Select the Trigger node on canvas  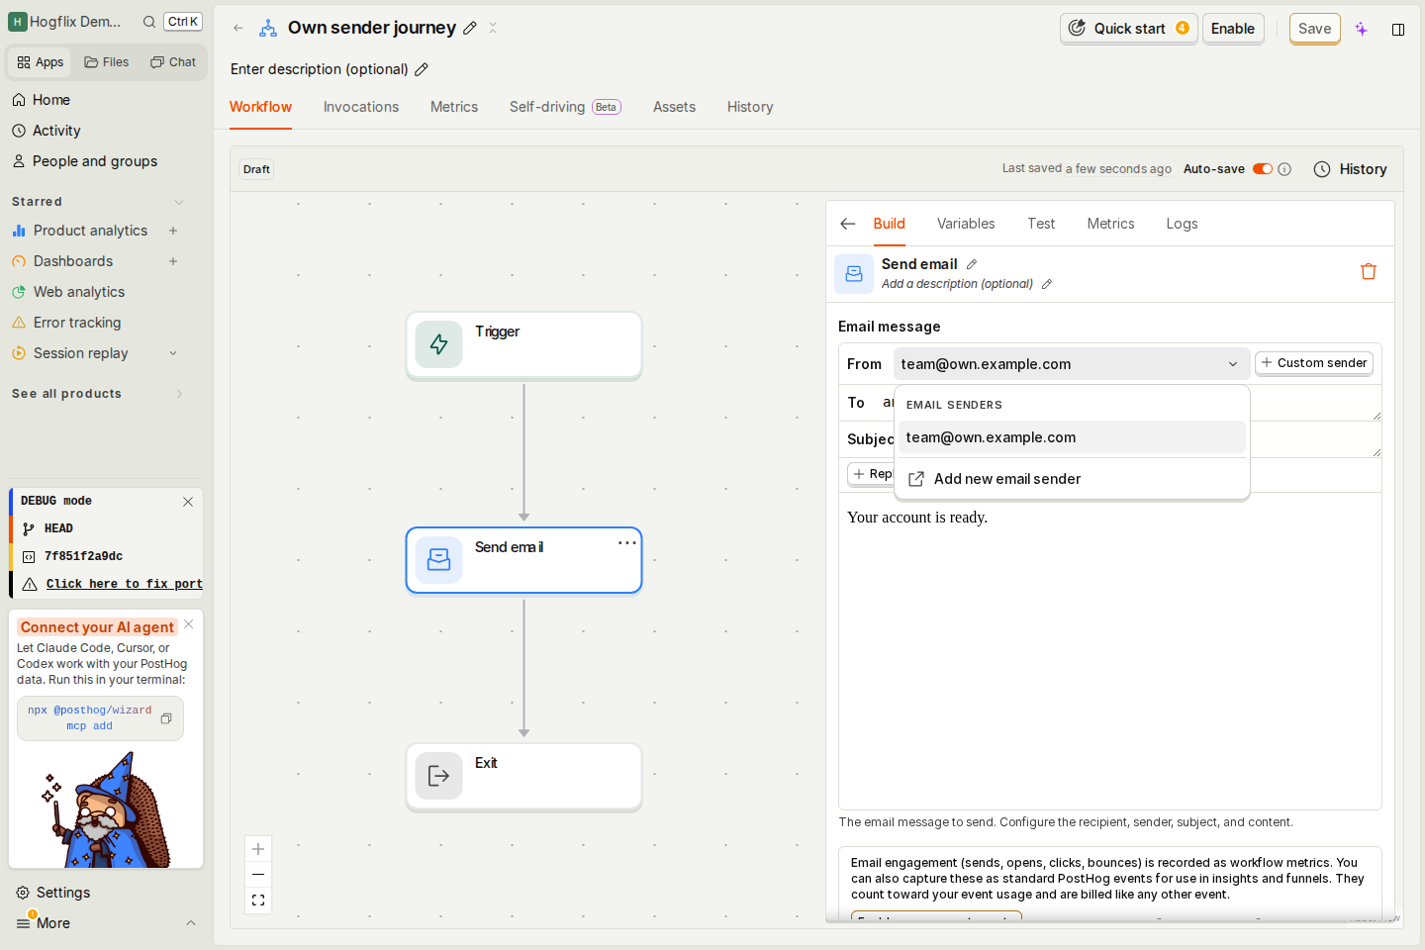point(524,345)
